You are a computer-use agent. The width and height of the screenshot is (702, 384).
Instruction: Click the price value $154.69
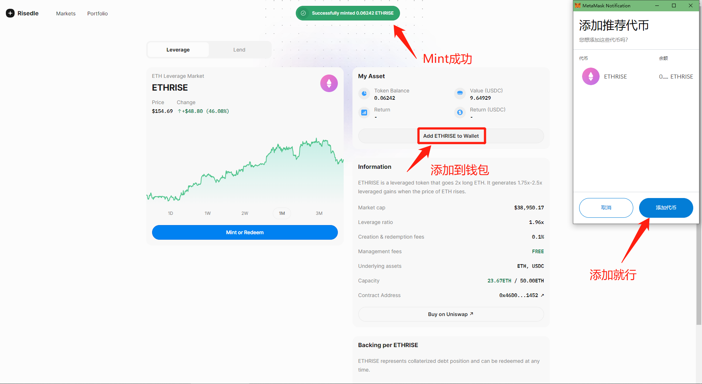162,111
